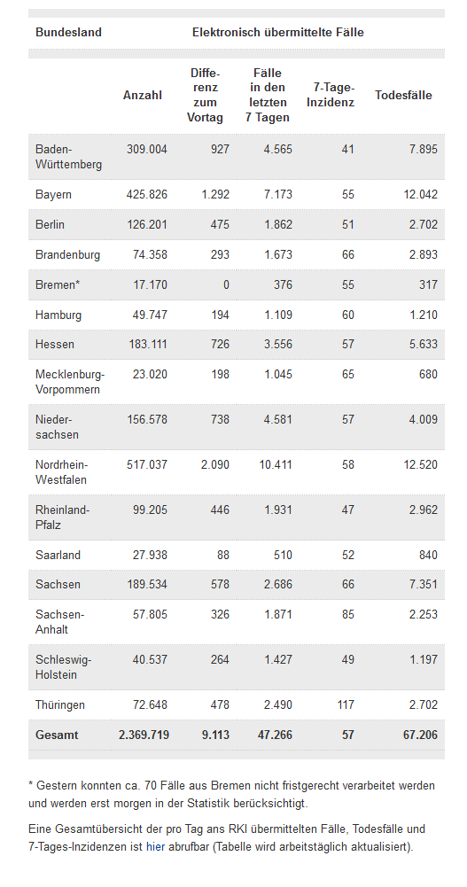The height and width of the screenshot is (887, 467).
Task: Click the 7-Tage-Inzidenz column header
Action: click(334, 95)
